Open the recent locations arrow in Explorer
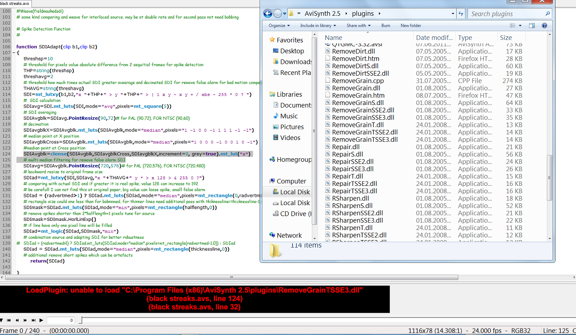 (285, 14)
